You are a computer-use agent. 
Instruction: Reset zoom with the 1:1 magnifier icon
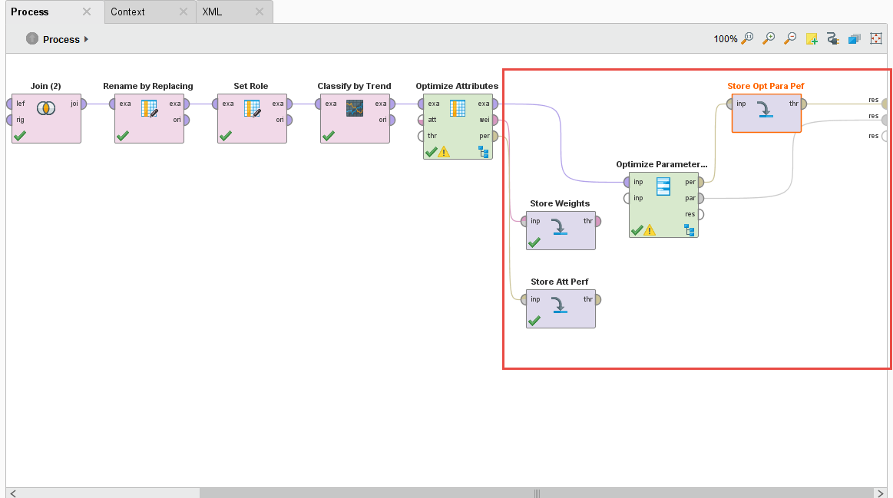(748, 38)
